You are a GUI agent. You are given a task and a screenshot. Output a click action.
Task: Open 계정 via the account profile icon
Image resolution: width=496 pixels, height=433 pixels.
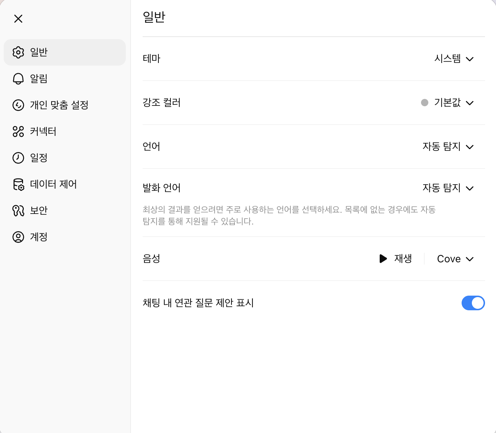pyautogui.click(x=18, y=237)
